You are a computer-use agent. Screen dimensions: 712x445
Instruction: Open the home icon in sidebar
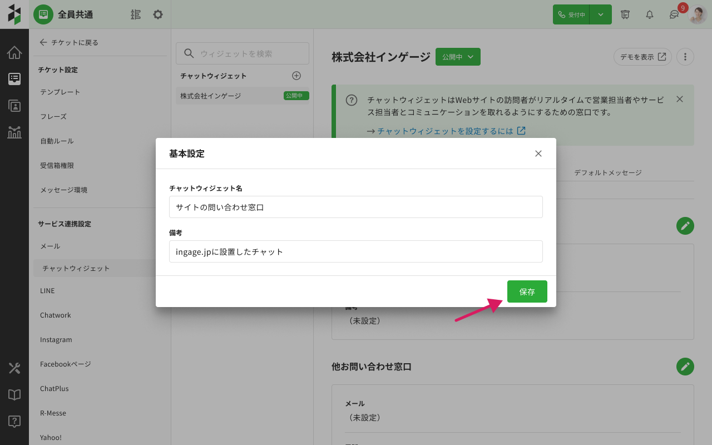[14, 53]
